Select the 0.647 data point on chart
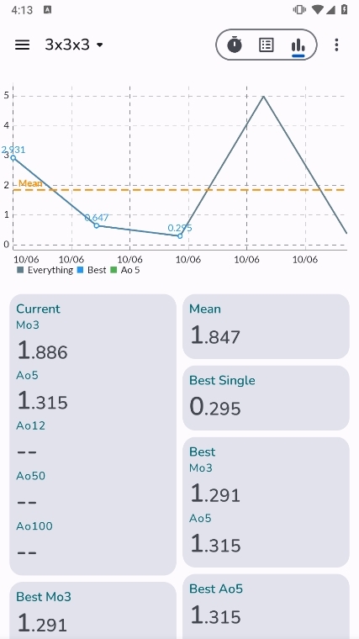 coord(97,225)
